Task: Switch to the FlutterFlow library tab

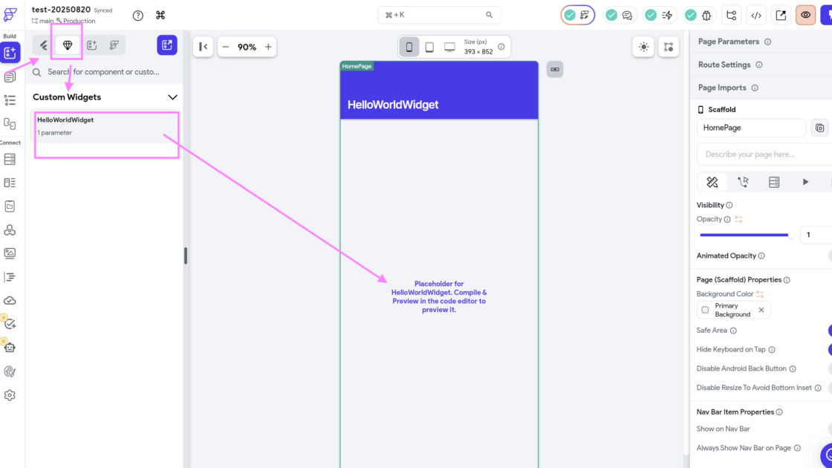Action: coord(114,45)
